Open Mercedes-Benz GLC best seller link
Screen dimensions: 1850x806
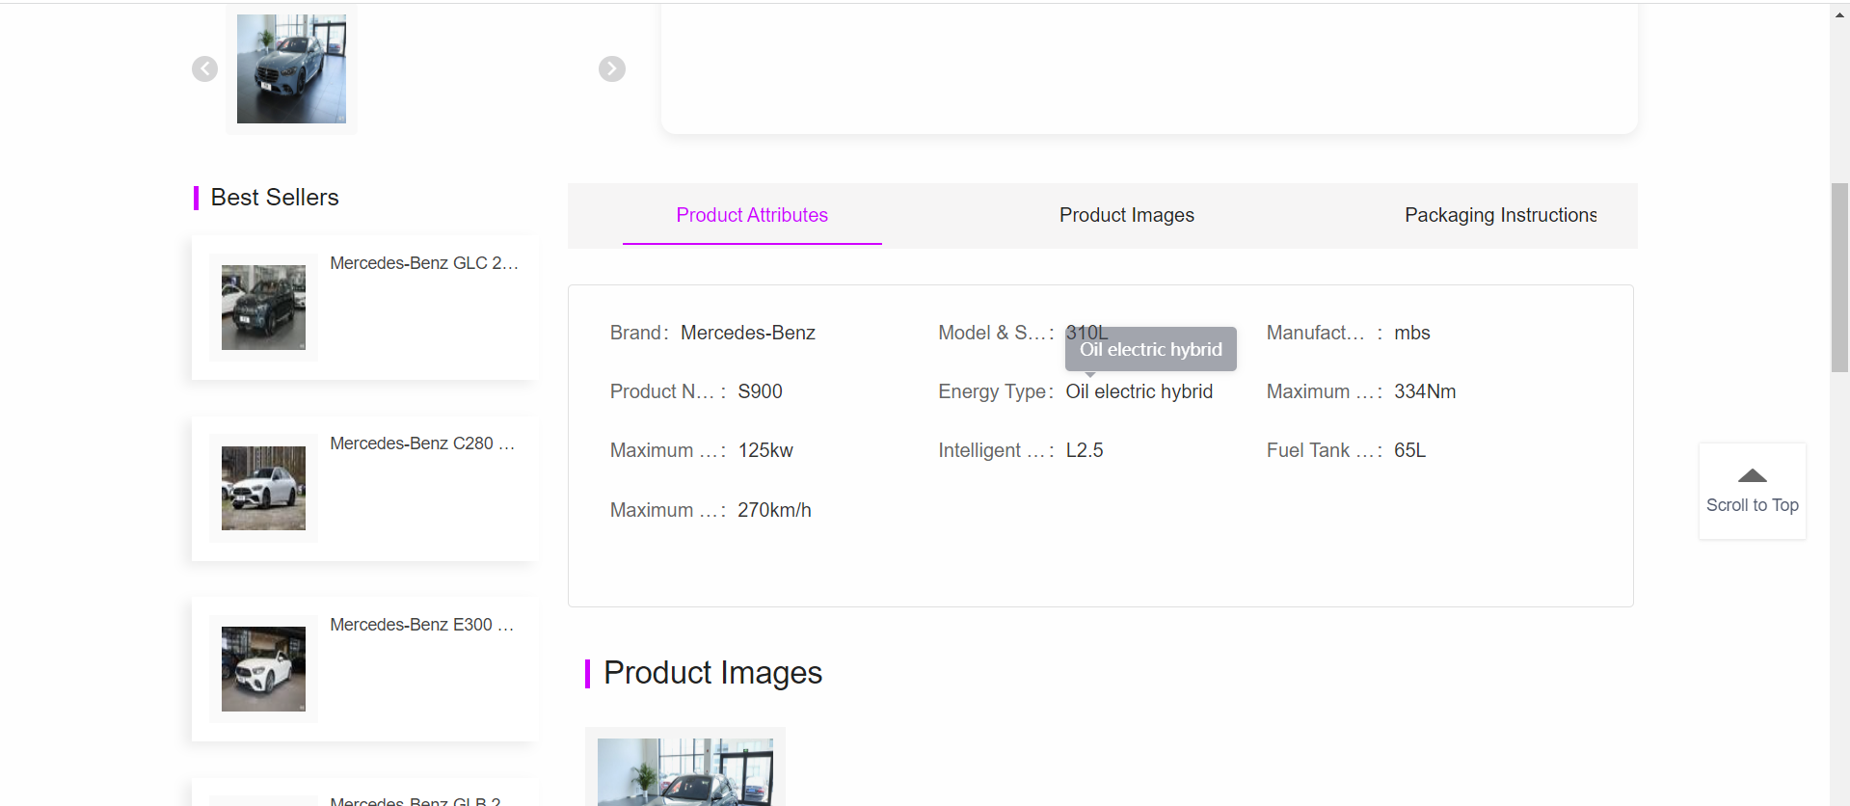pyautogui.click(x=424, y=263)
